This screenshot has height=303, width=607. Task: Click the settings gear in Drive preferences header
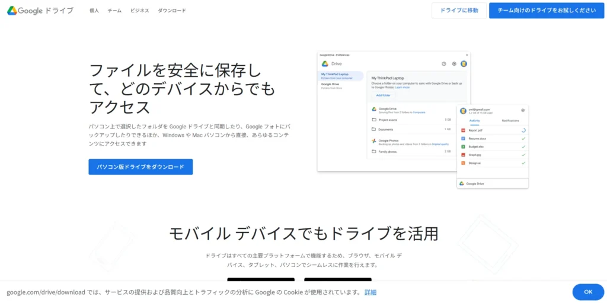click(x=454, y=64)
